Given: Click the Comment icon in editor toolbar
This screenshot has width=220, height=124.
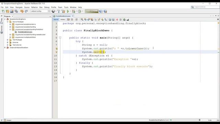Looking at the screenshot, I should [124, 20].
